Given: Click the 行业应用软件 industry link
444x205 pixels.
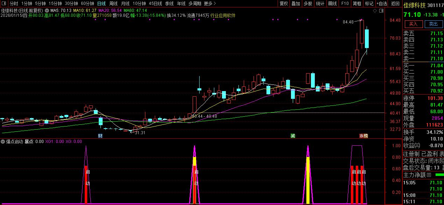Looking at the screenshot, I should tap(223, 15).
